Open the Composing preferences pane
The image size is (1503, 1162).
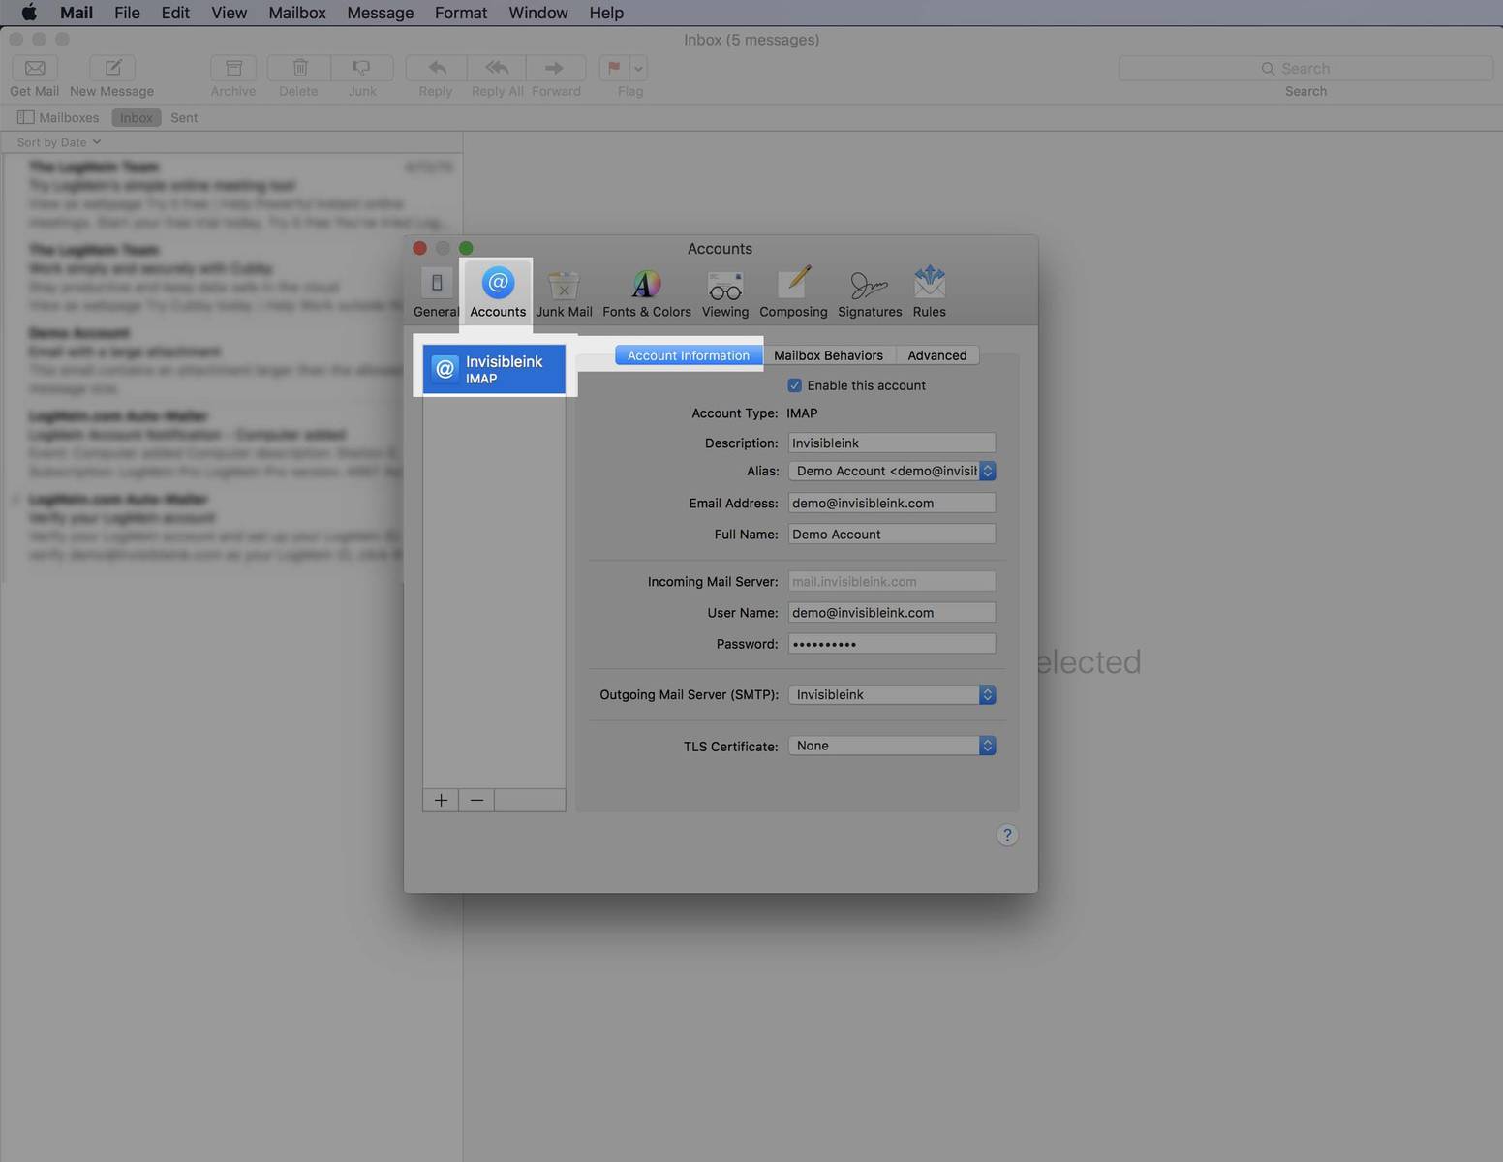[793, 292]
